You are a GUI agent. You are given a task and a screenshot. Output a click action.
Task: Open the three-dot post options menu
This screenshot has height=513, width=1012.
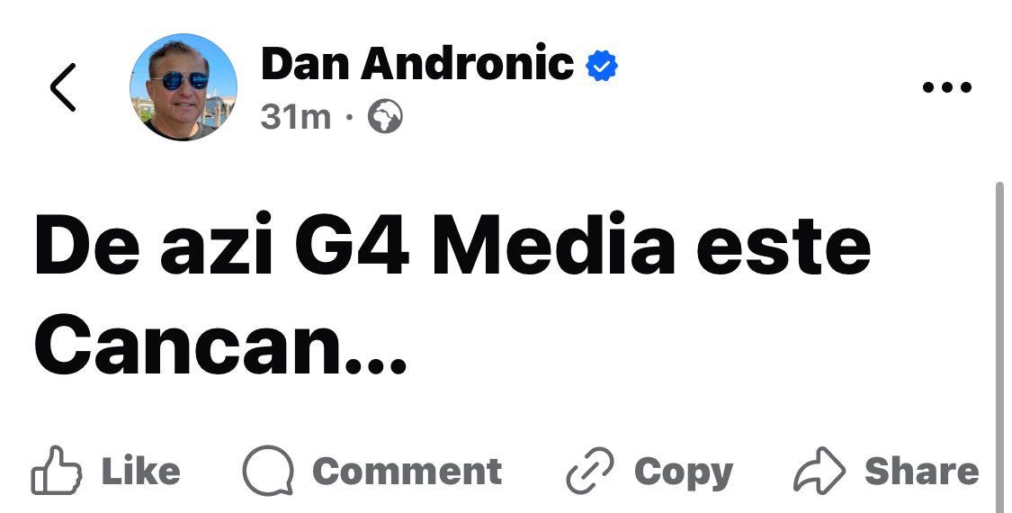[947, 87]
